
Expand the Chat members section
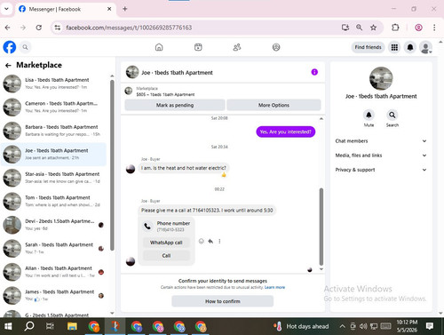[381, 141]
